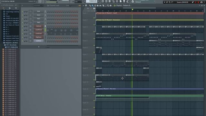Click the recorder overlay link icon

click(167, 2)
